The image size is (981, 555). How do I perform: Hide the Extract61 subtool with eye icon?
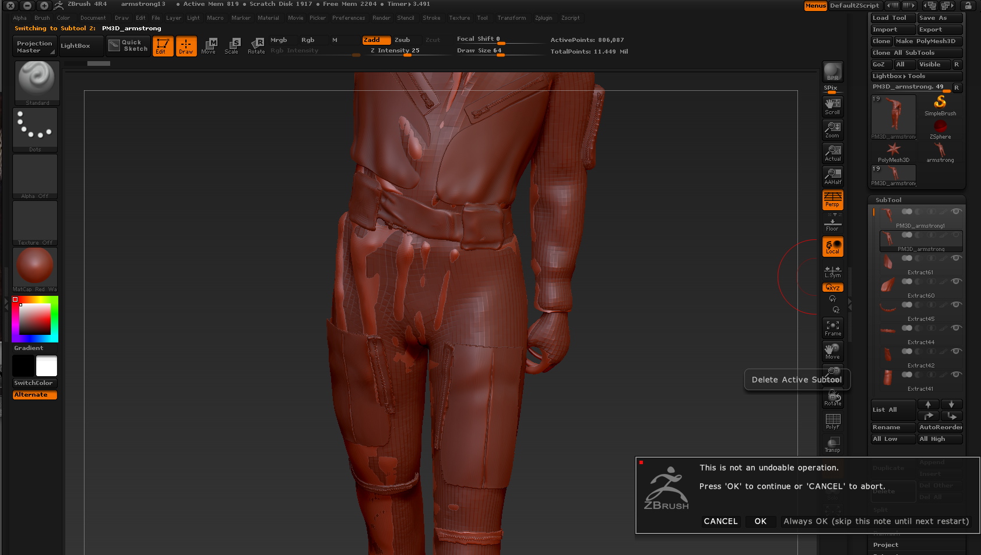(x=956, y=258)
